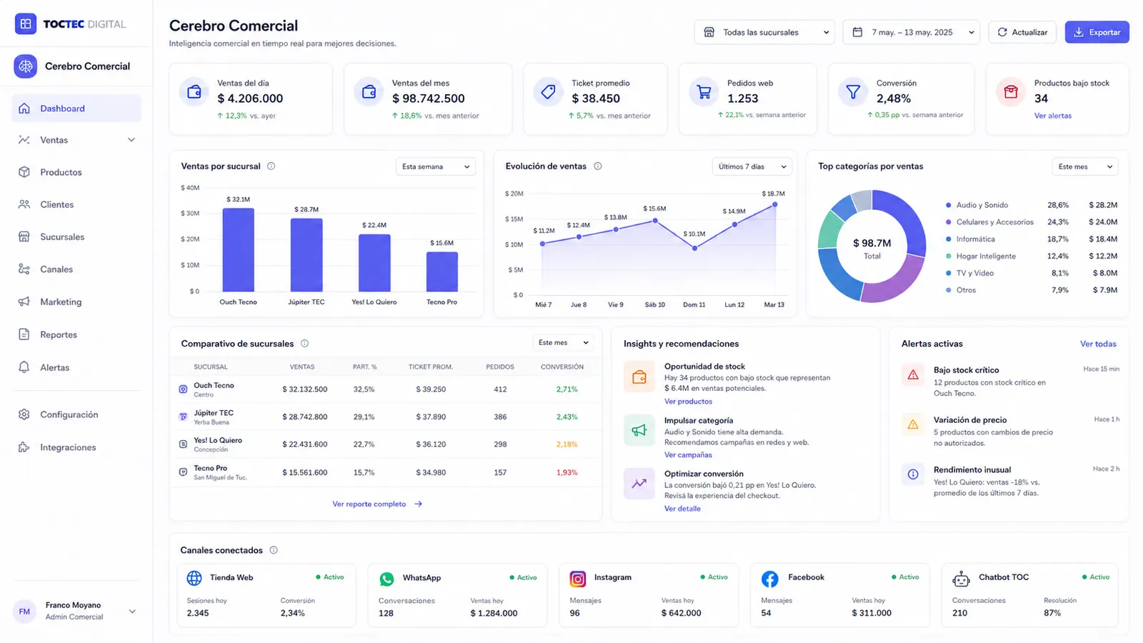Viewport: 1143px width, 643px height.
Task: Click the Rendimiento inusual info icon
Action: tap(913, 474)
